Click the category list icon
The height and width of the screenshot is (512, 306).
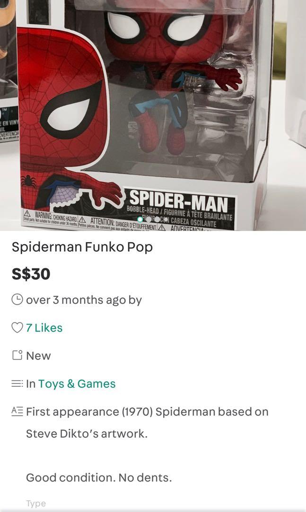(17, 384)
